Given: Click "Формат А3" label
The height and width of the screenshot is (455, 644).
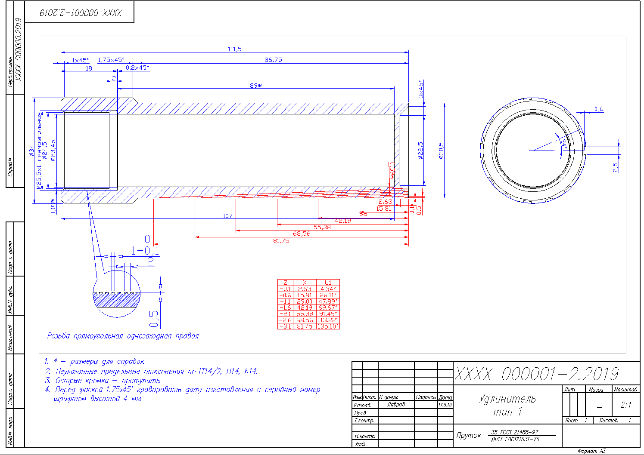Looking at the screenshot, I should click(x=591, y=451).
